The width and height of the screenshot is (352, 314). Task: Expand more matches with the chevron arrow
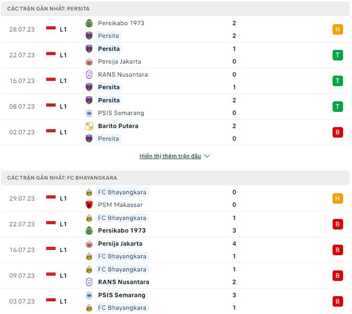pos(207,156)
